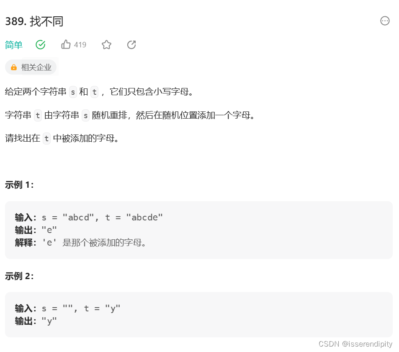Open the 相关企业 companies tag
Image resolution: width=399 pixels, height=352 pixels.
[31, 67]
